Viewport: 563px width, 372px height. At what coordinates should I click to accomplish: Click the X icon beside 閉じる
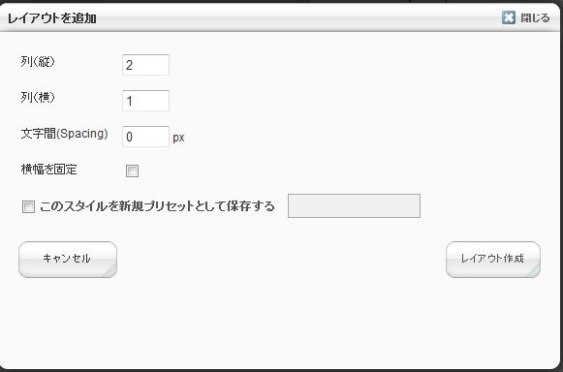[508, 17]
